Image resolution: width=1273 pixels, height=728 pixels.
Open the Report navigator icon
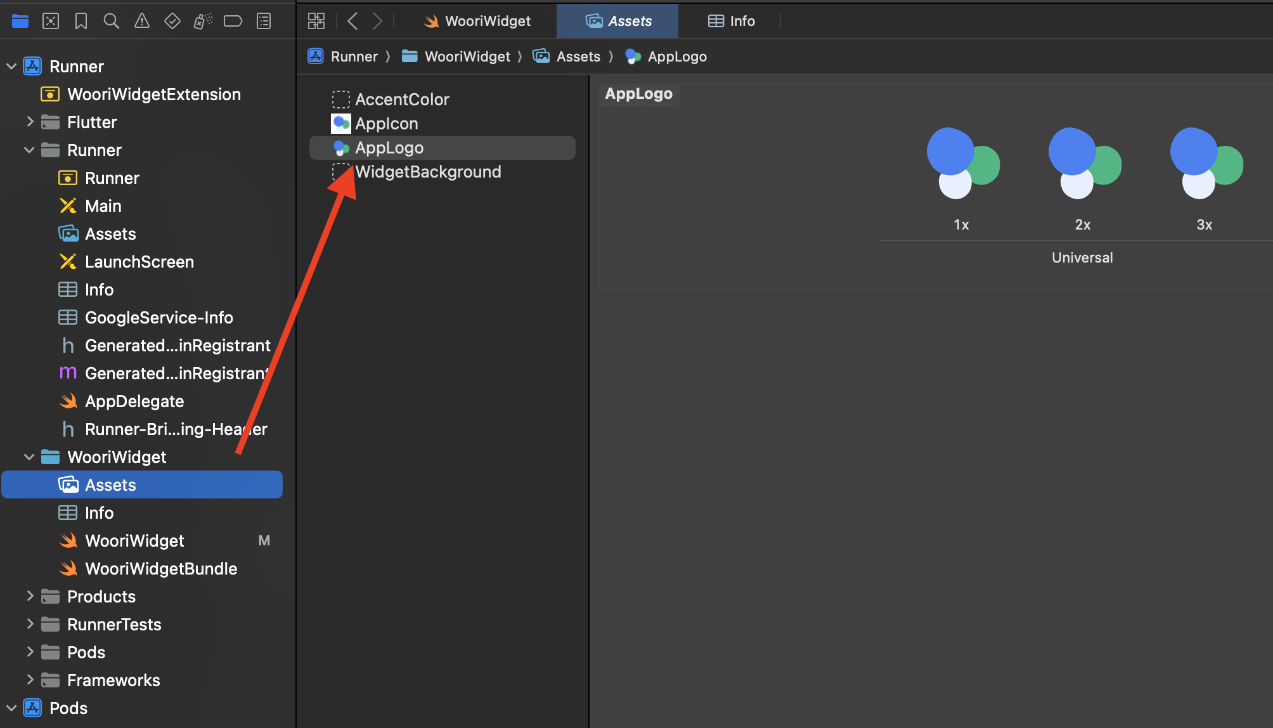[x=264, y=21]
